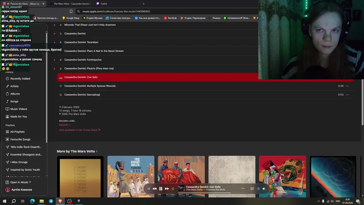The height and width of the screenshot is (205, 364).
Task: Click the Music Videos icon
Action: tap(7, 109)
